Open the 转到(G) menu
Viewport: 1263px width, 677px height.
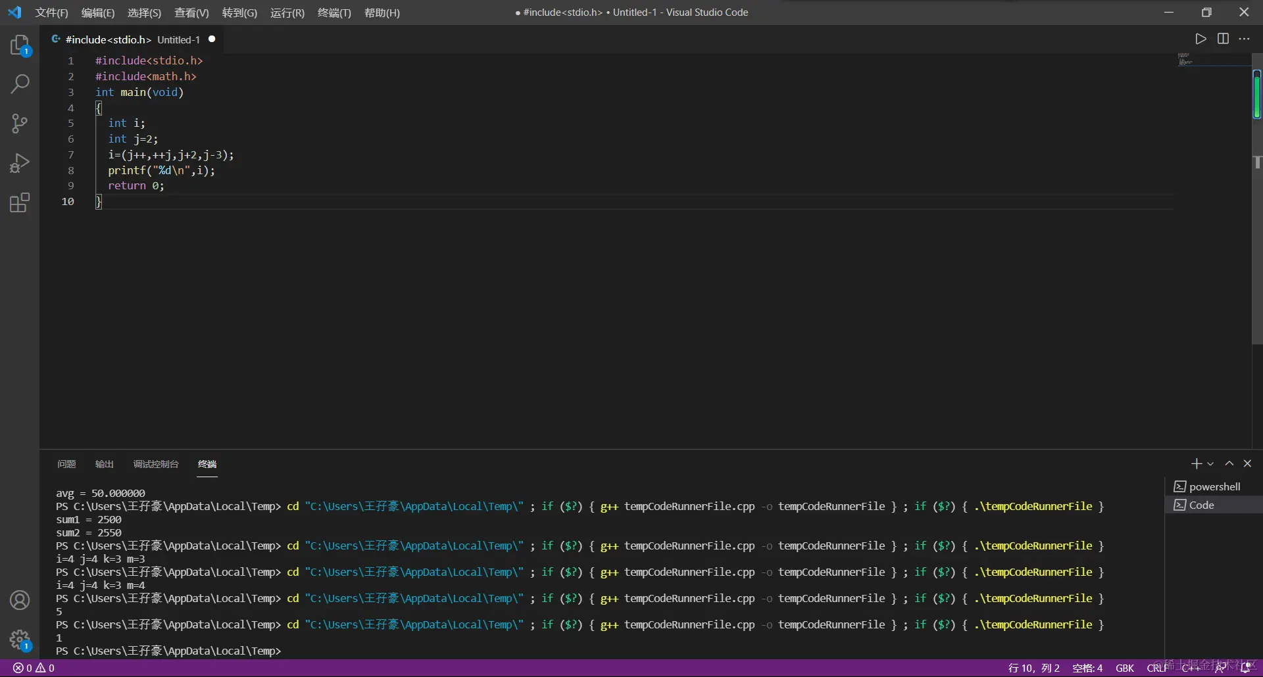click(239, 12)
